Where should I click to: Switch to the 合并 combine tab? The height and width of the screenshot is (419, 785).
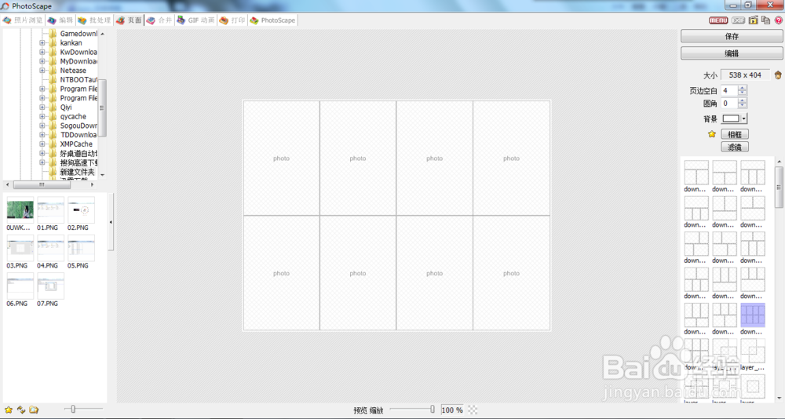(159, 20)
